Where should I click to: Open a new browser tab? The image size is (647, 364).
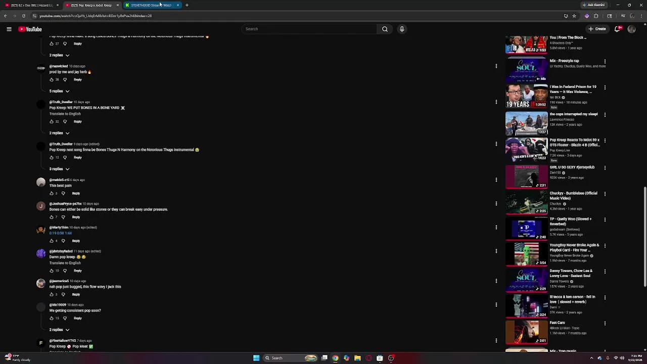tap(187, 5)
